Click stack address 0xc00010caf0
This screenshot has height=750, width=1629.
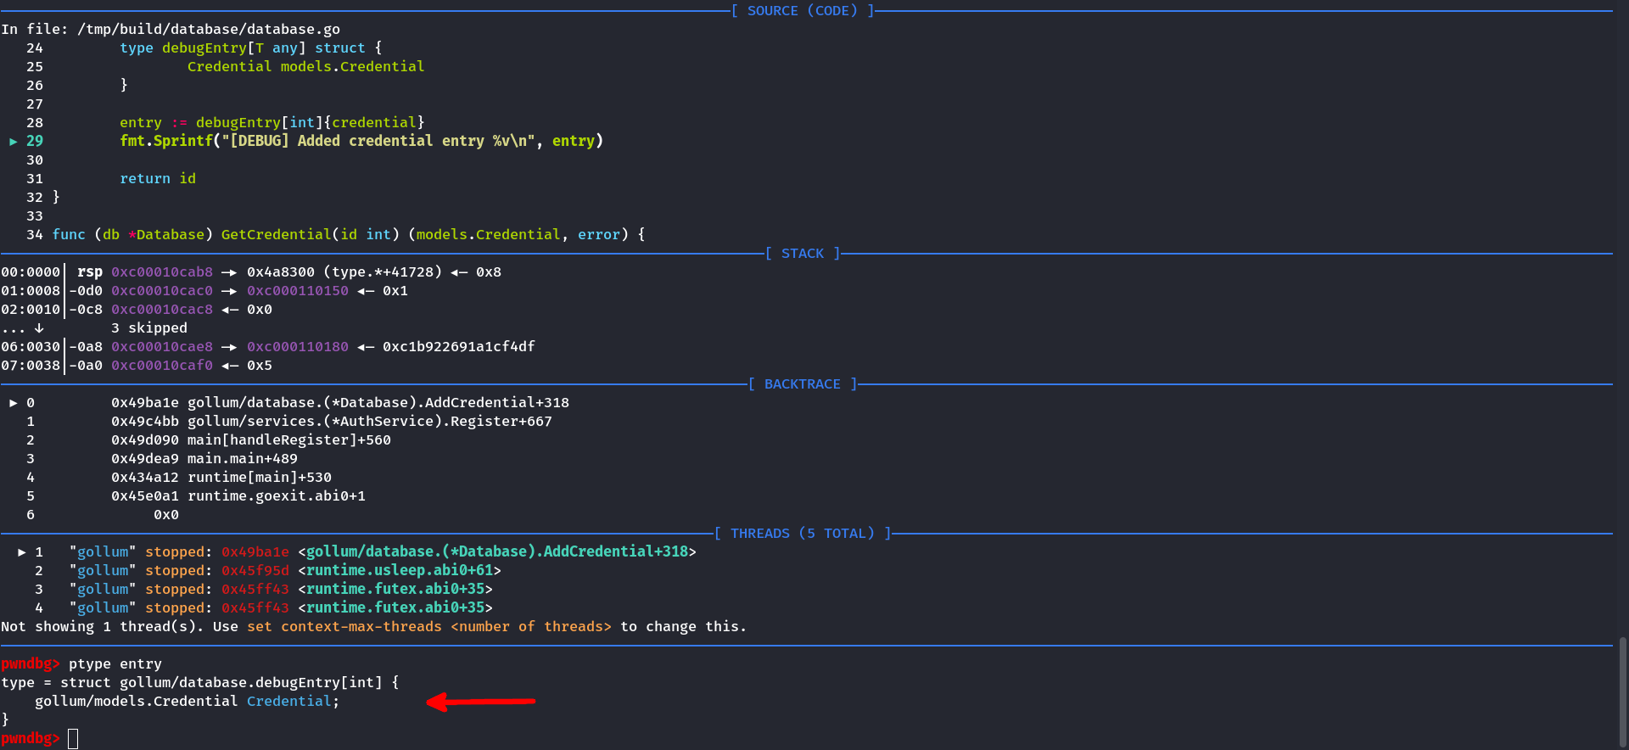[162, 366]
